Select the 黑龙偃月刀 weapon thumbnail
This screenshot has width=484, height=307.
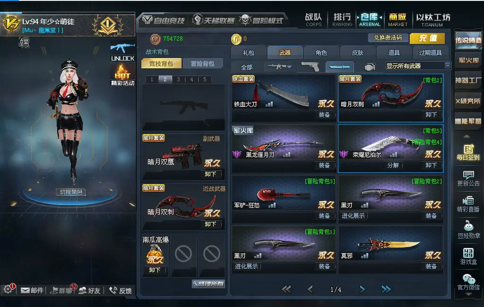[x=284, y=145]
